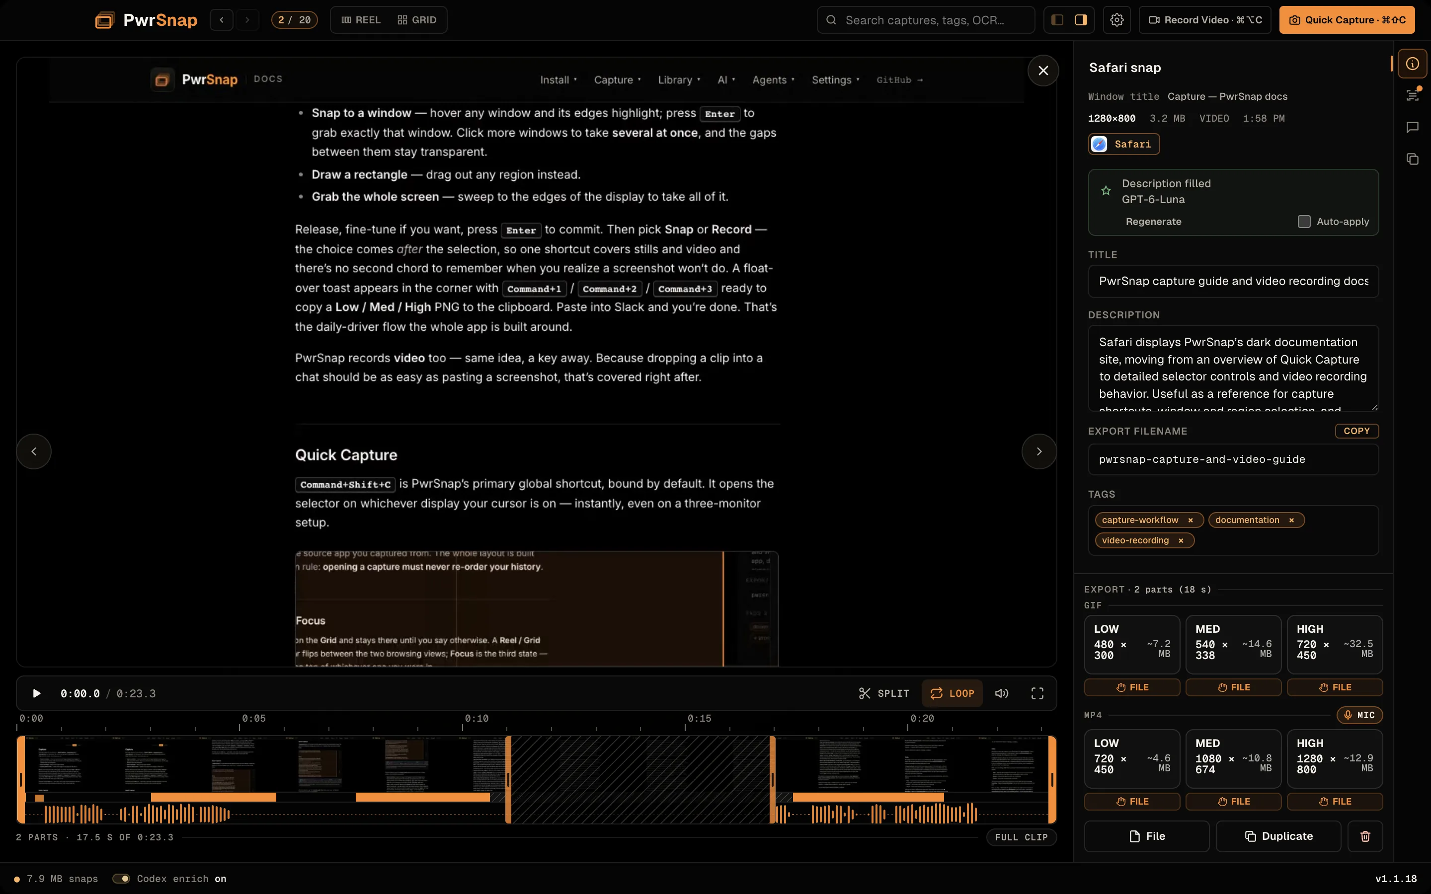Delete the capture with trash icon

click(1365, 836)
